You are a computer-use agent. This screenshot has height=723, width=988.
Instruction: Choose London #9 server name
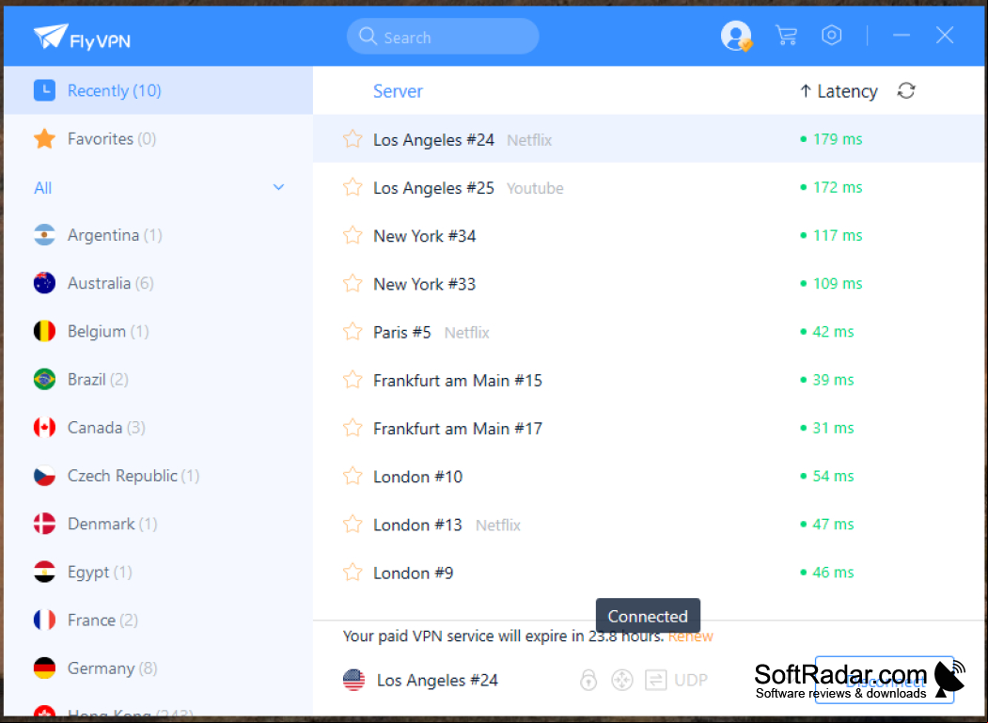pyautogui.click(x=414, y=573)
